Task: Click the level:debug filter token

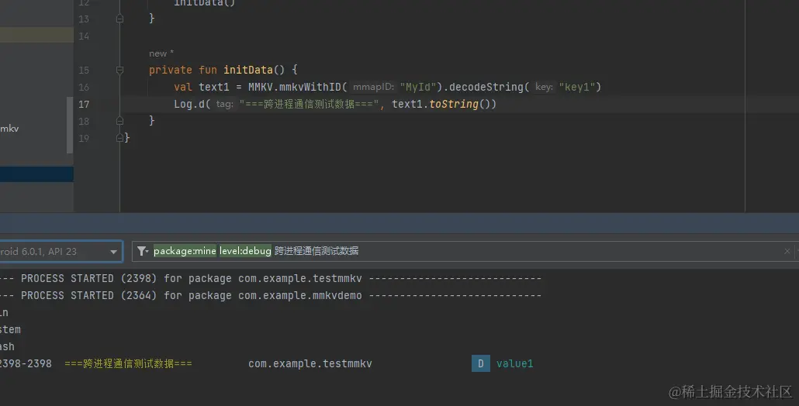Action: 245,251
